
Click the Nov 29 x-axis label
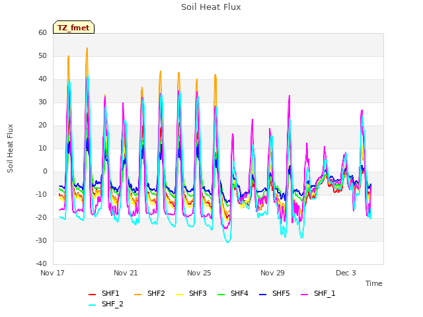pyautogui.click(x=272, y=273)
